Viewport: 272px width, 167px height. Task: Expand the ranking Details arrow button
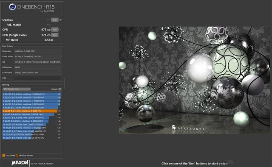pyautogui.click(x=60, y=89)
